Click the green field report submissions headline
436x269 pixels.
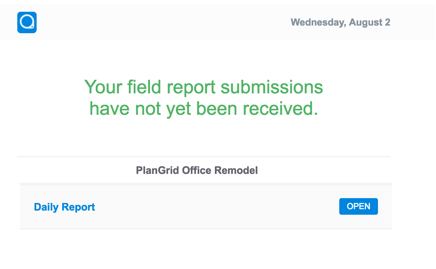pos(204,98)
